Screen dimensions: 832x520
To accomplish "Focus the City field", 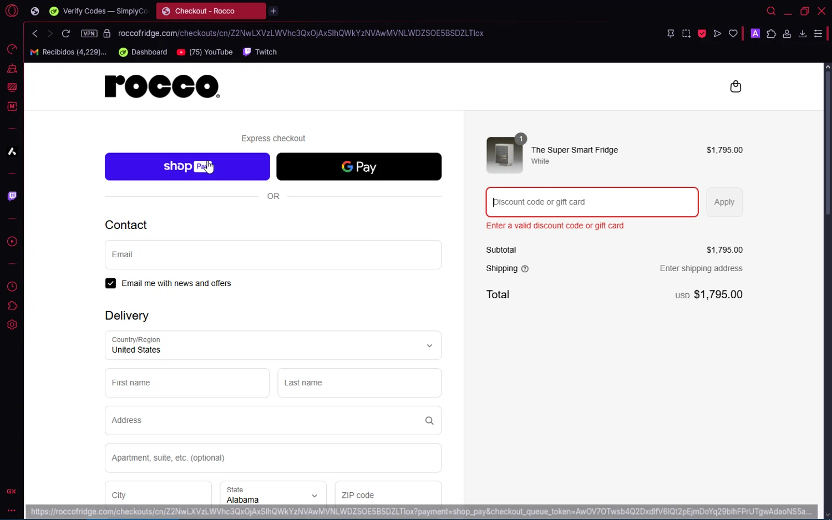I will pos(158,494).
